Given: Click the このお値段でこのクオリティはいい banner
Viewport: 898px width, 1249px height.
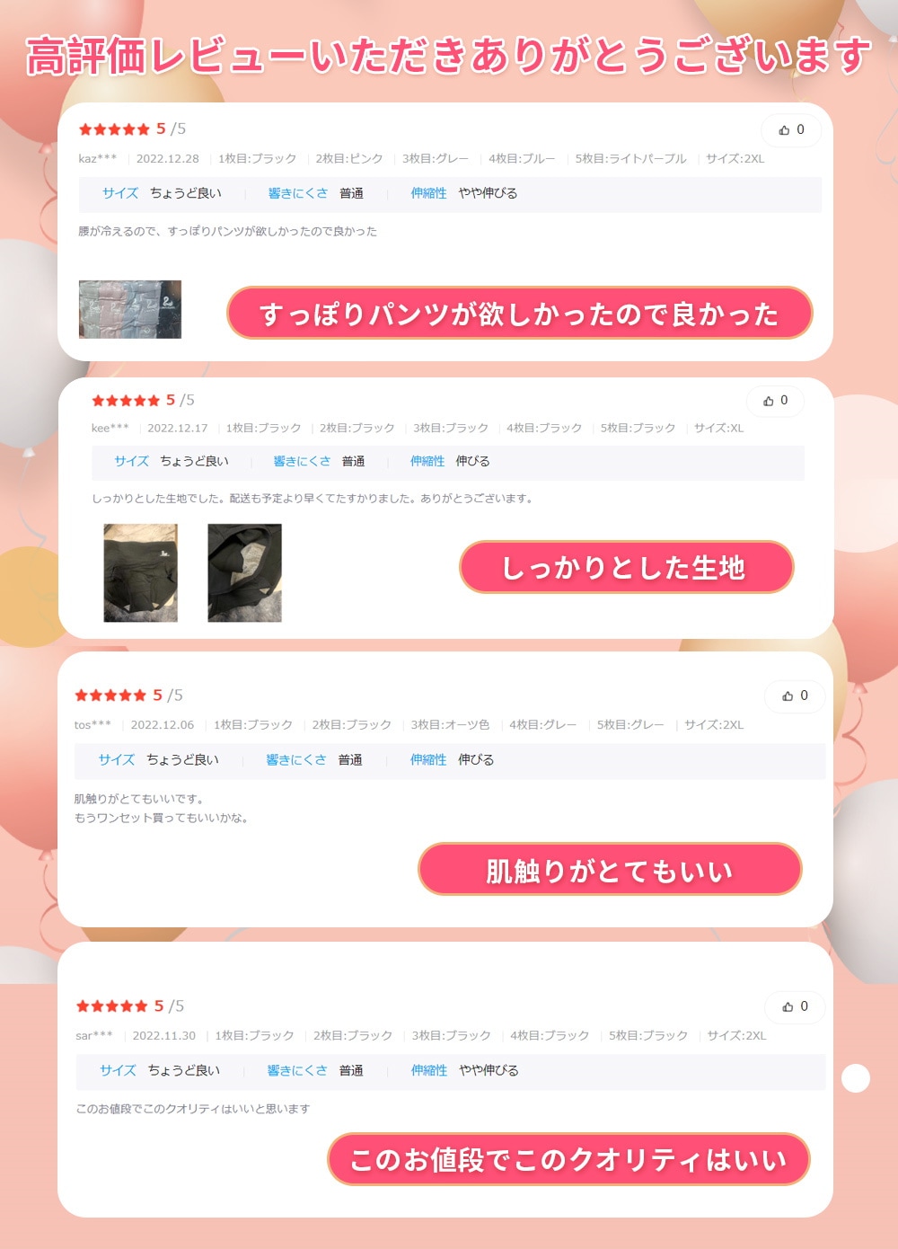Looking at the screenshot, I should click(x=568, y=1159).
